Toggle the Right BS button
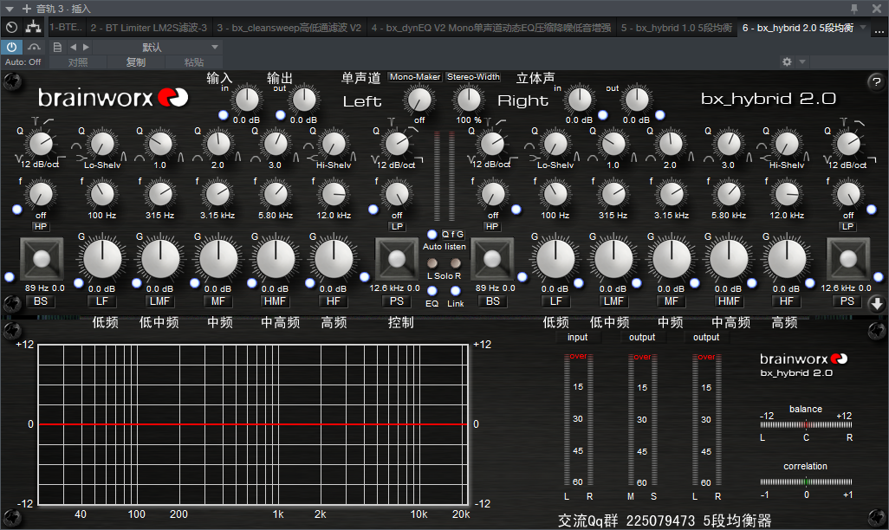This screenshot has width=889, height=530. tap(493, 301)
